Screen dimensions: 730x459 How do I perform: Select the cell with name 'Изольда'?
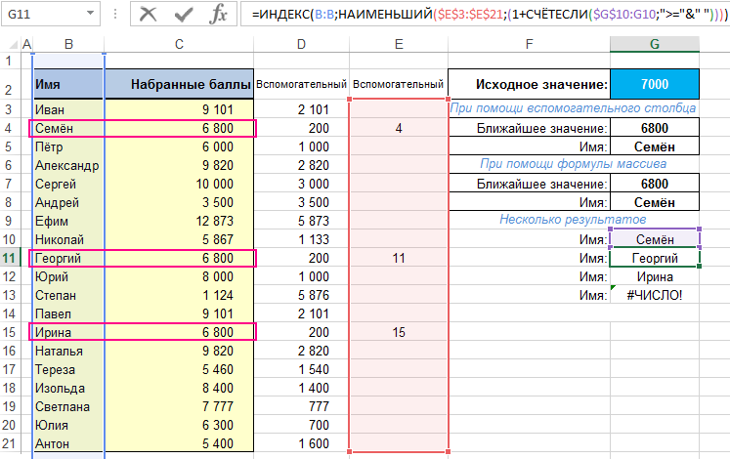[x=68, y=388]
